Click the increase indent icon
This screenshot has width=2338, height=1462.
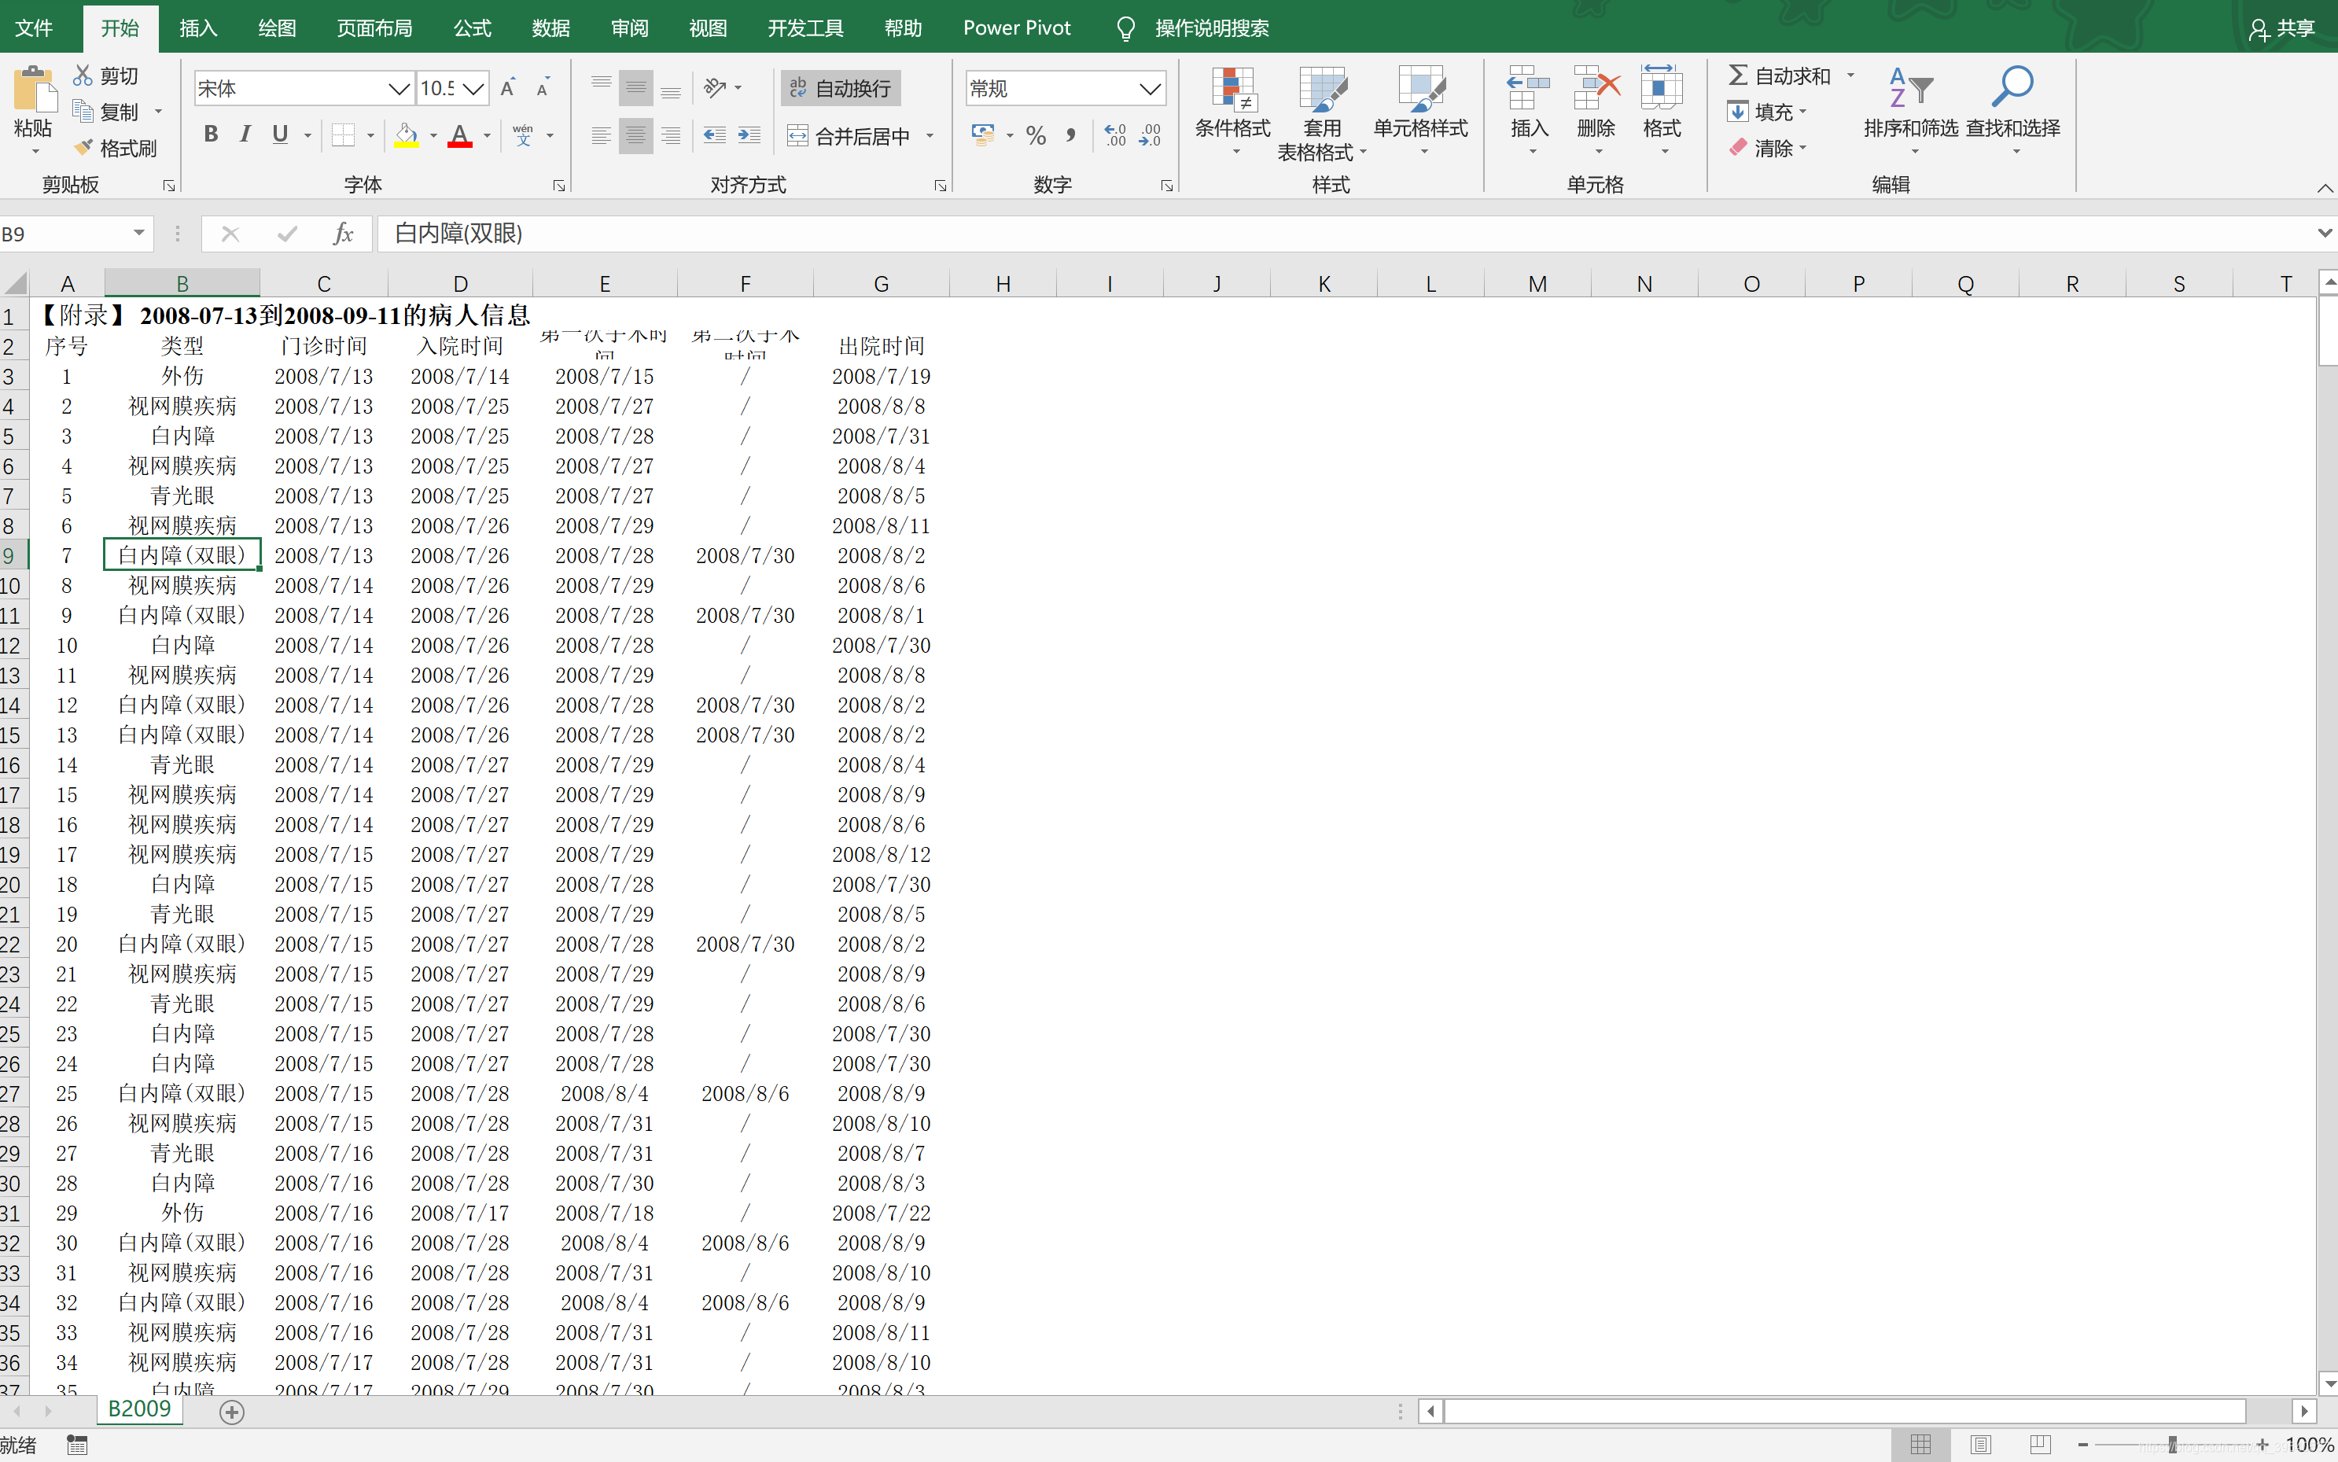pyautogui.click(x=749, y=136)
